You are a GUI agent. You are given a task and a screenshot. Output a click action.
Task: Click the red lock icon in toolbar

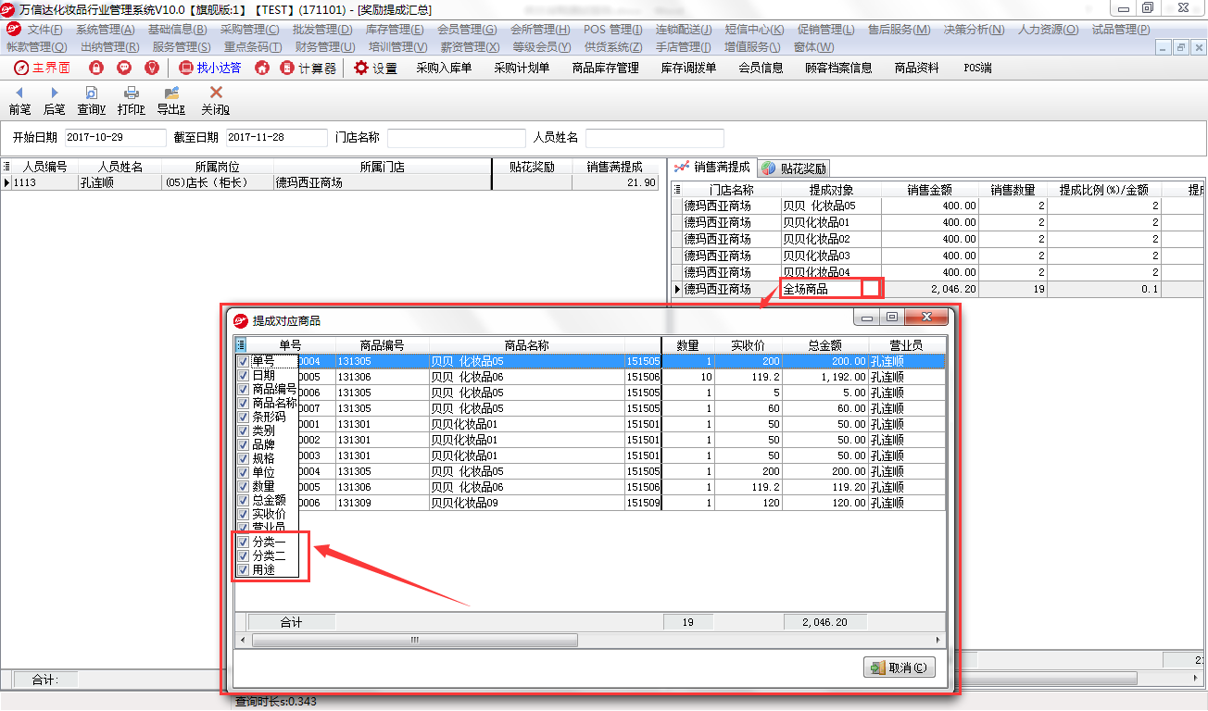(x=96, y=68)
